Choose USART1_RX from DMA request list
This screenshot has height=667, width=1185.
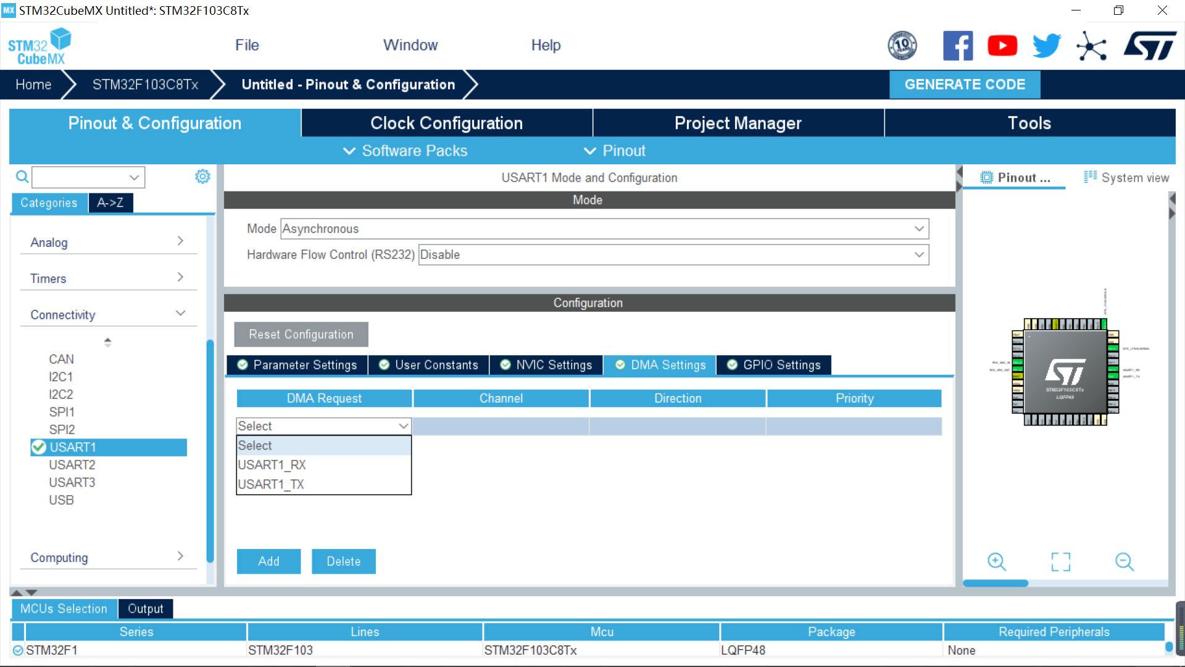(x=272, y=464)
